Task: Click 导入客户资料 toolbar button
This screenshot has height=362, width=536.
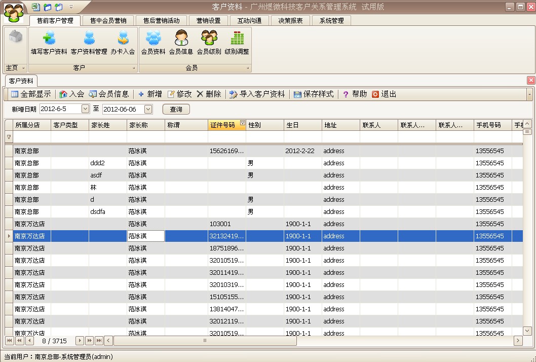Action: [x=257, y=94]
